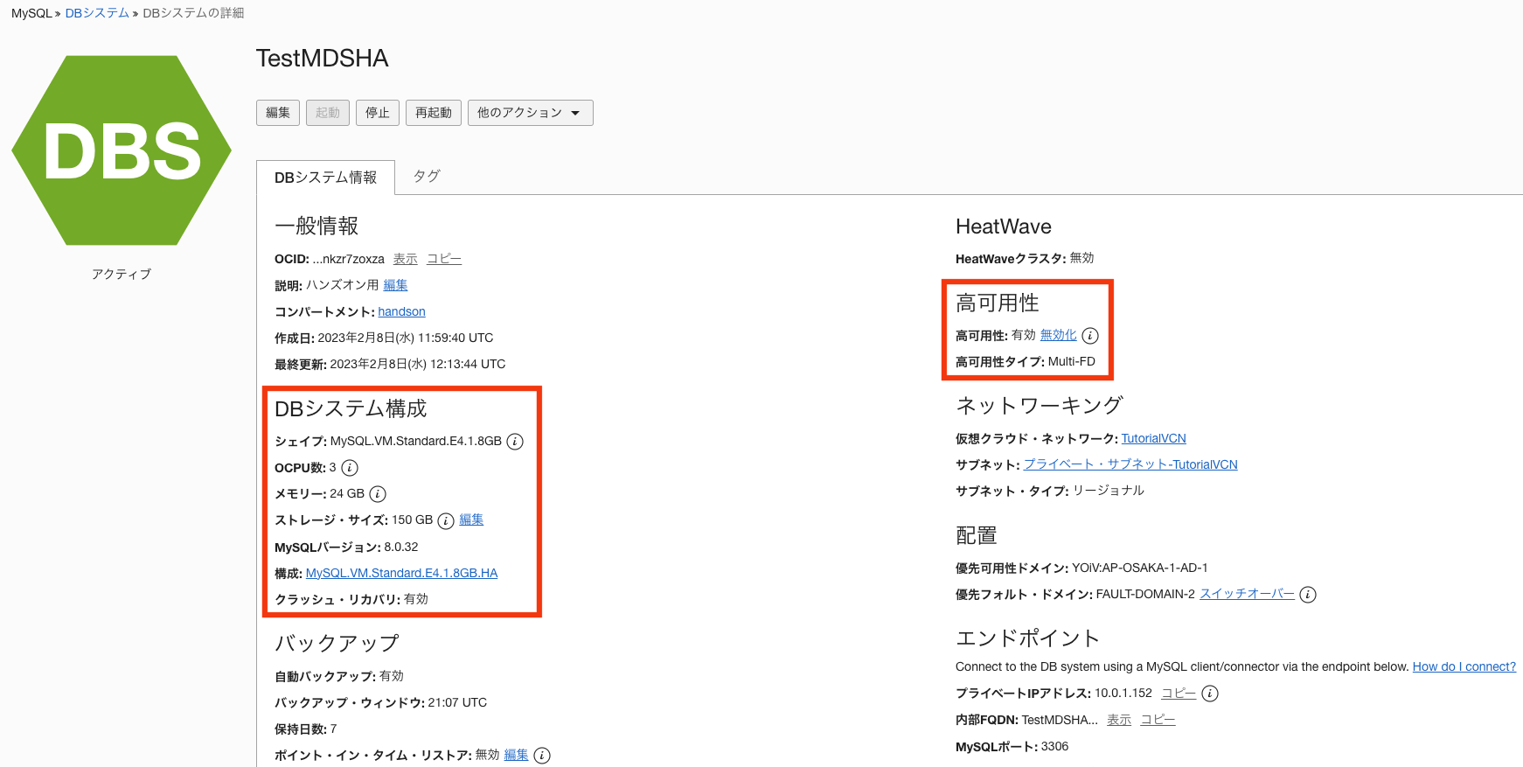Viewport: 1523px width, 767px height.
Task: Select the DBシステム情報 tab
Action: click(325, 178)
